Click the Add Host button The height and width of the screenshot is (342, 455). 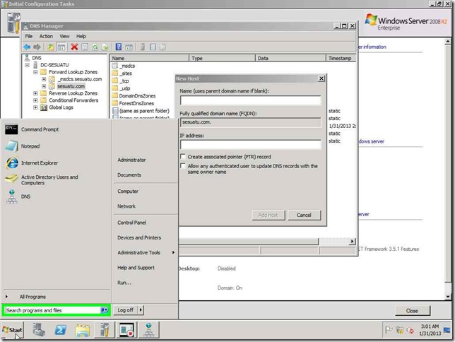coord(268,215)
